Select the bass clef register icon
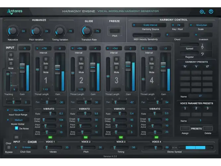 [x=202, y=54]
